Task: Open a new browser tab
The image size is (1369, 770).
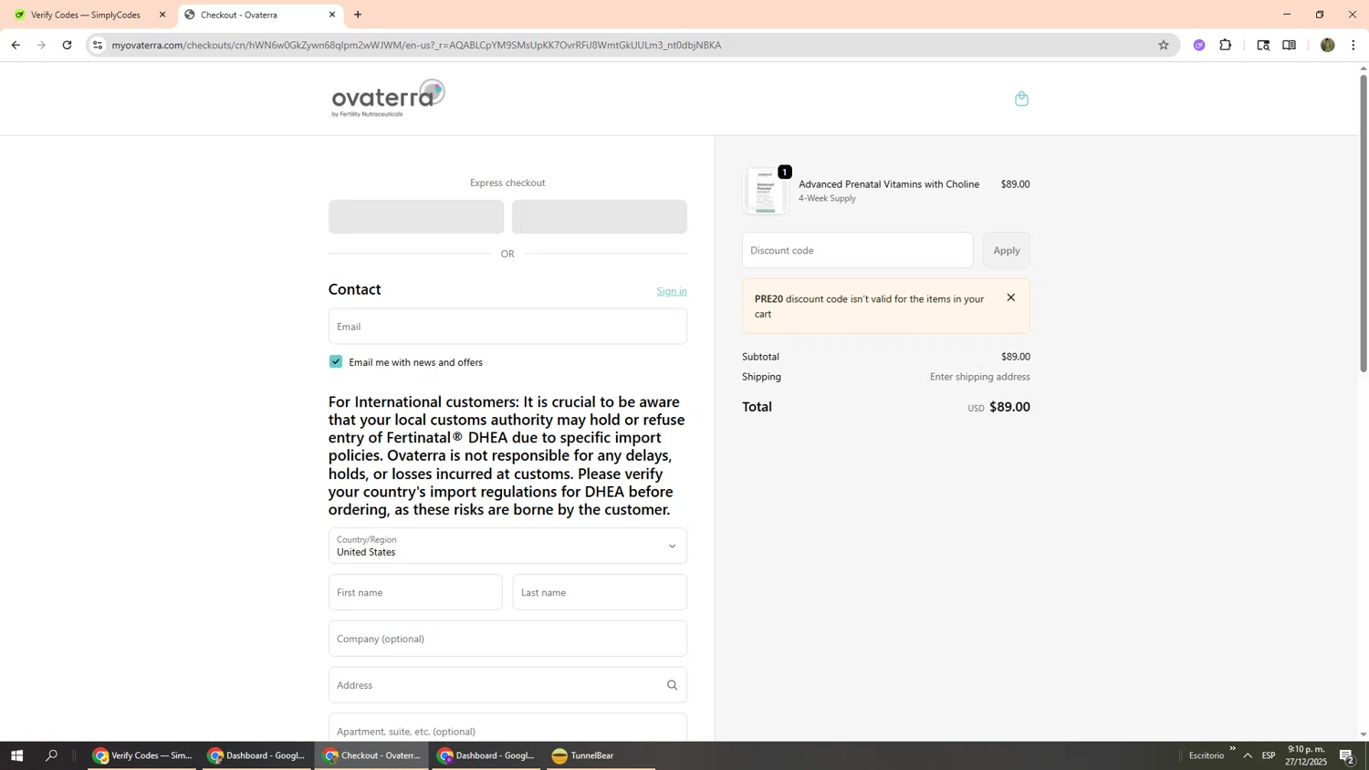Action: 358,15
